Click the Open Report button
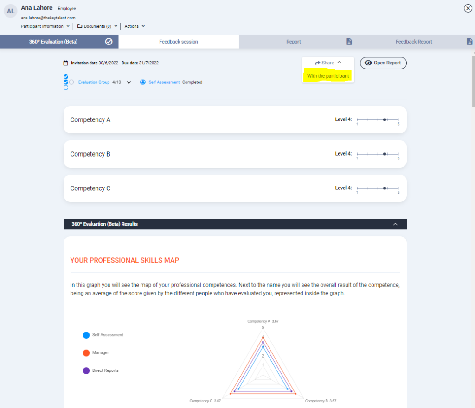475x408 pixels. [x=383, y=63]
